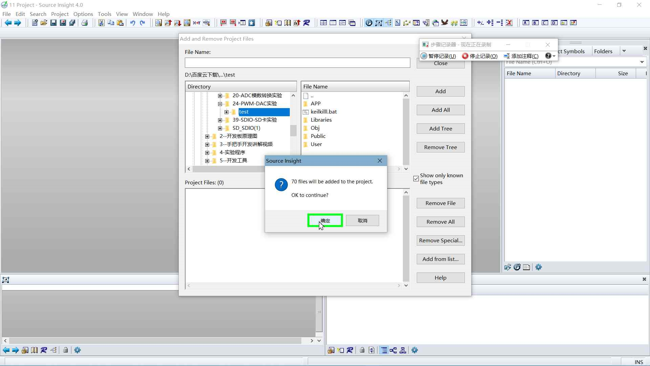Viewport: 650px width, 366px height.
Task: Expand the SD_SDIO(1) folder node
Action: 220,128
